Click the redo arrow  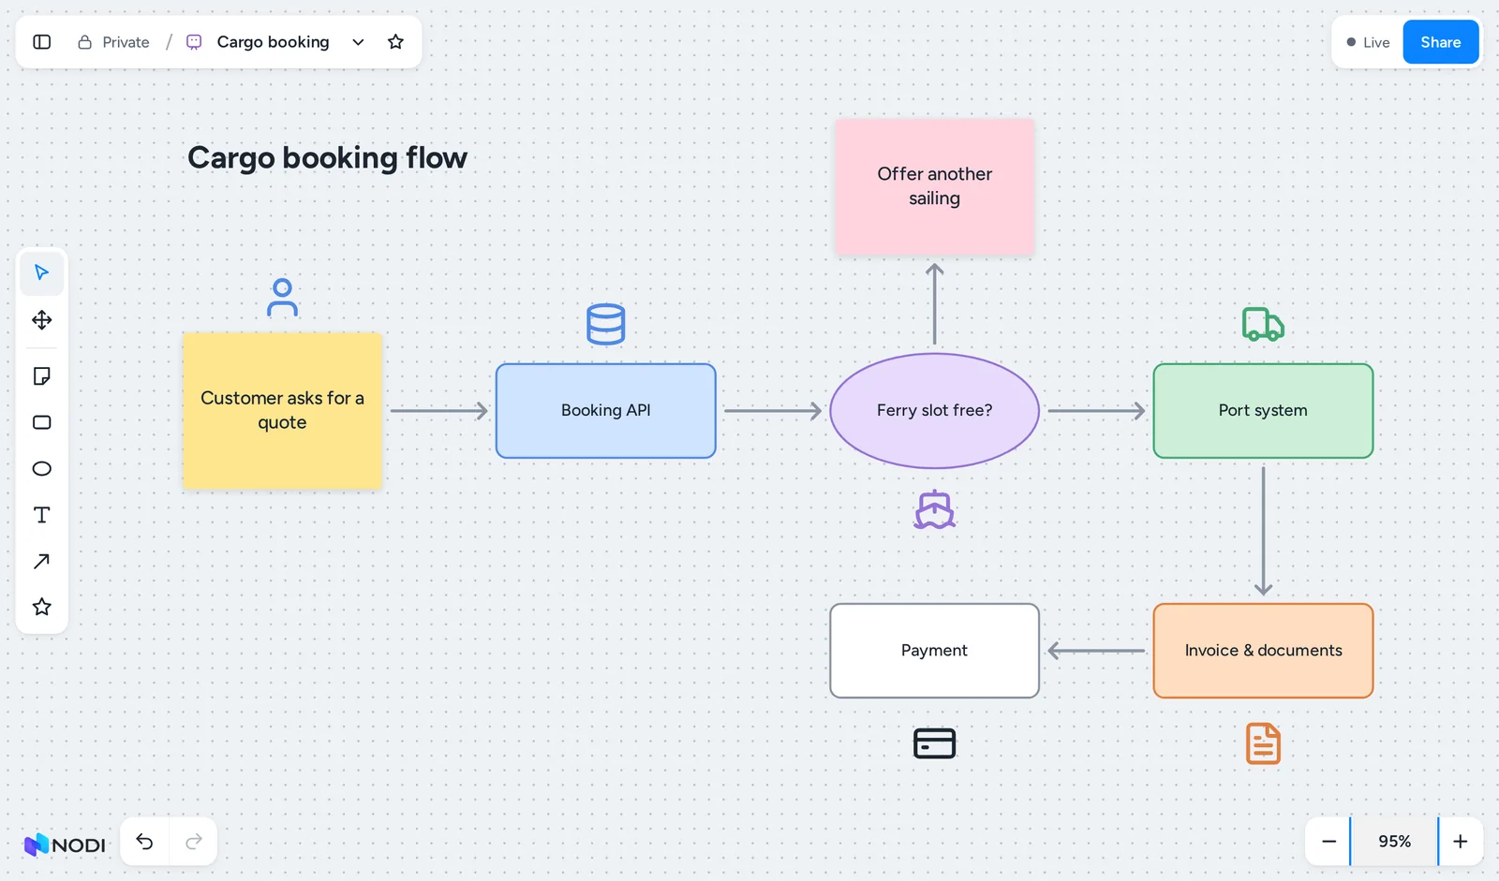194,842
